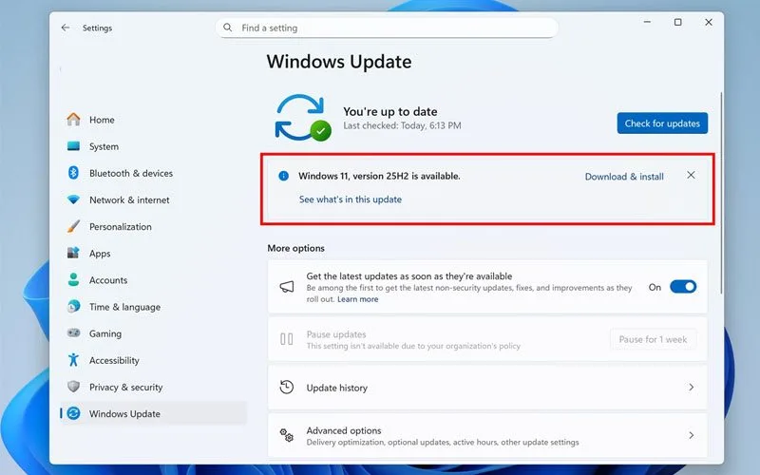Image resolution: width=760 pixels, height=475 pixels.
Task: Click the Update history clock icon
Action: 287,388
